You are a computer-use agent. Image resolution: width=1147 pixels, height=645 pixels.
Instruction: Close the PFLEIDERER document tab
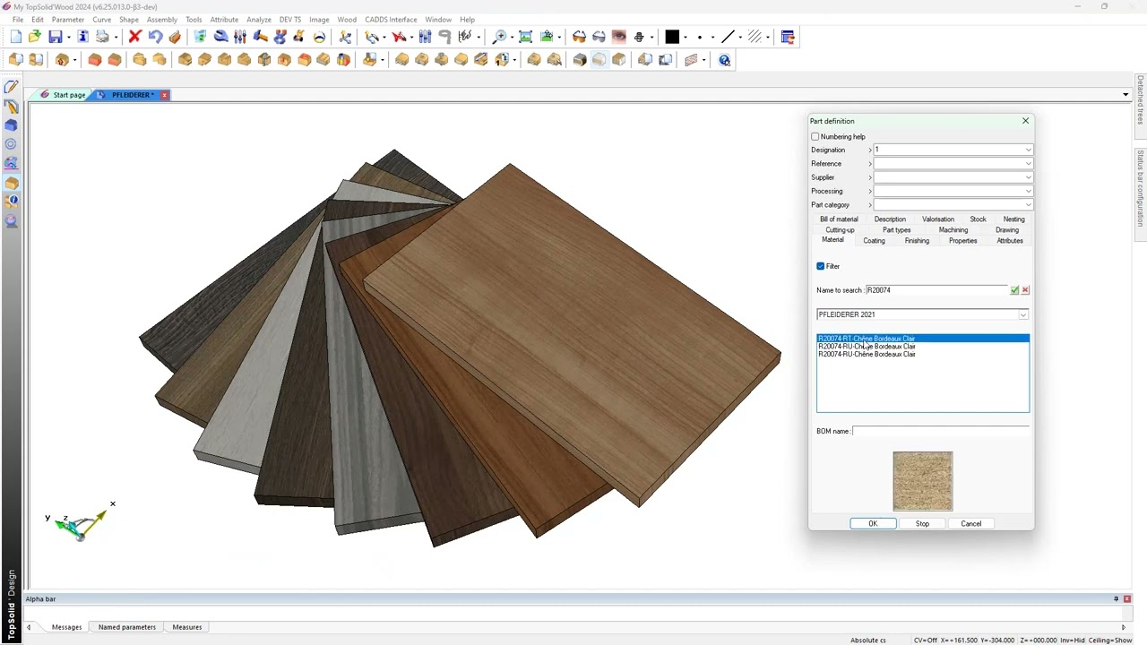[165, 95]
